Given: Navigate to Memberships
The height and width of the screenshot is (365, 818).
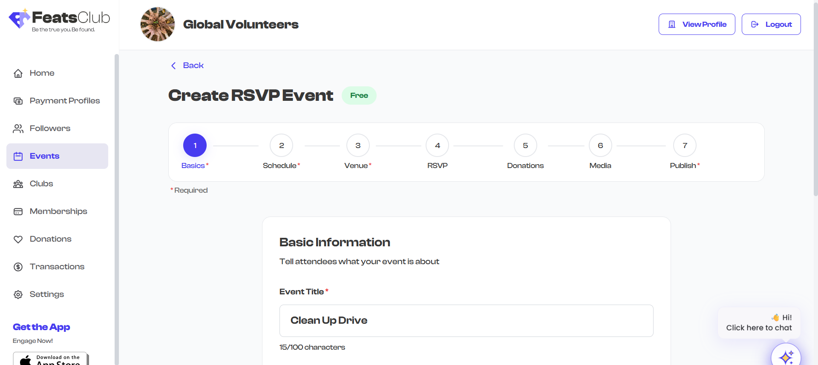Looking at the screenshot, I should (x=57, y=211).
